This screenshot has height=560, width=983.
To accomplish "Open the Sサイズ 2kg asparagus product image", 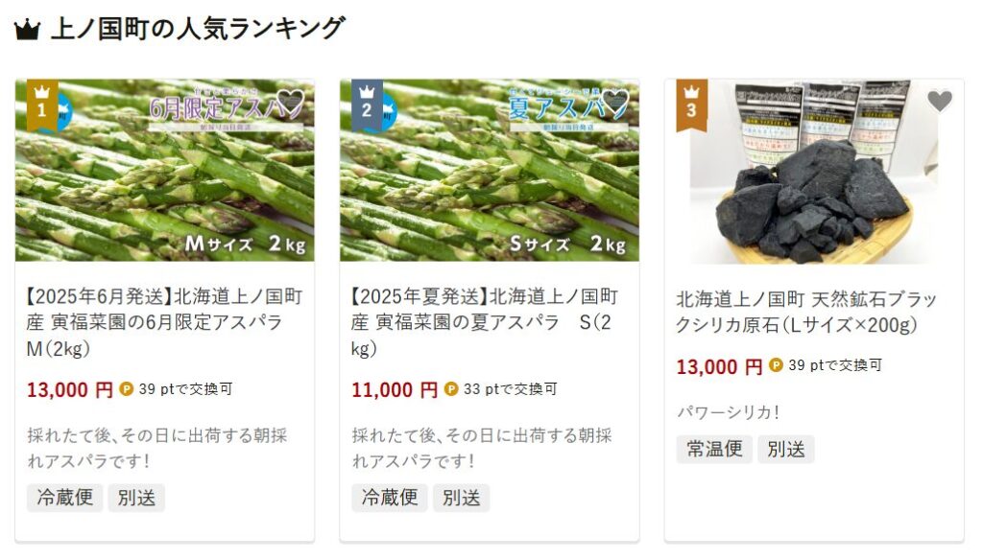I will pos(490,171).
